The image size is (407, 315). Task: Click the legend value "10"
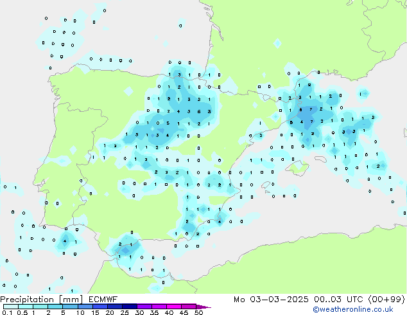pos(80,312)
